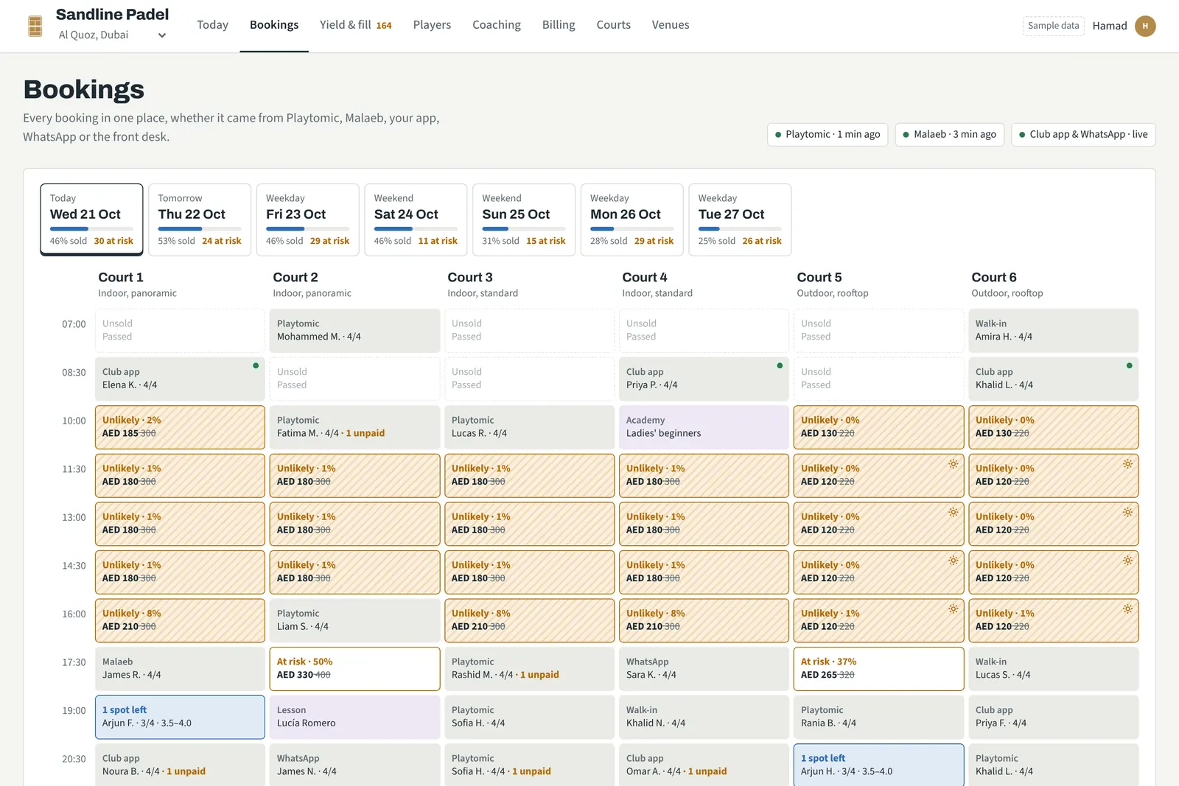The height and width of the screenshot is (786, 1179).
Task: Click the sun icon on Court 6 14:30 slot
Action: 1127,561
